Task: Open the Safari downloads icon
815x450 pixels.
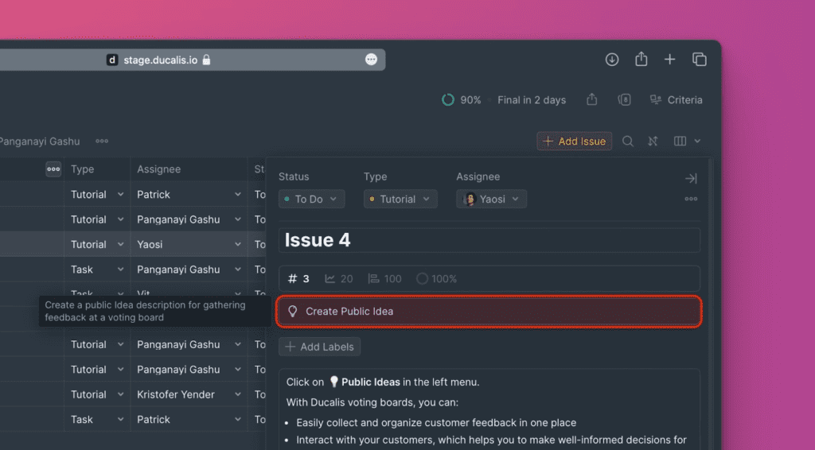Action: (612, 60)
